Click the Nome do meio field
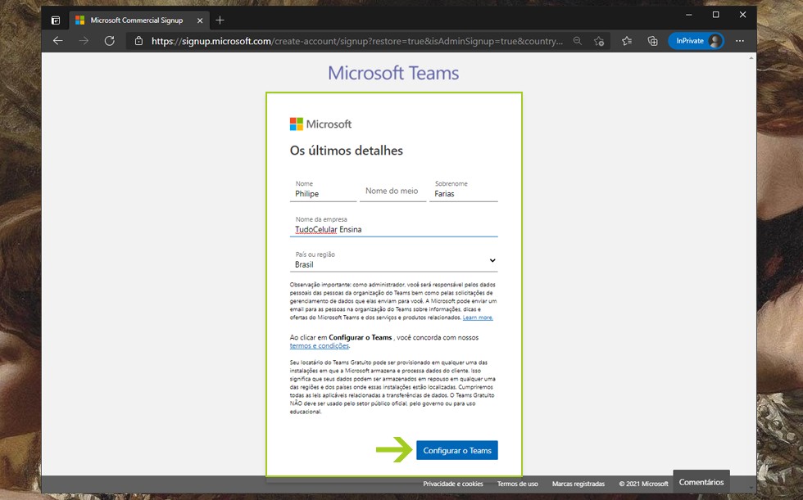The width and height of the screenshot is (803, 500). point(392,191)
